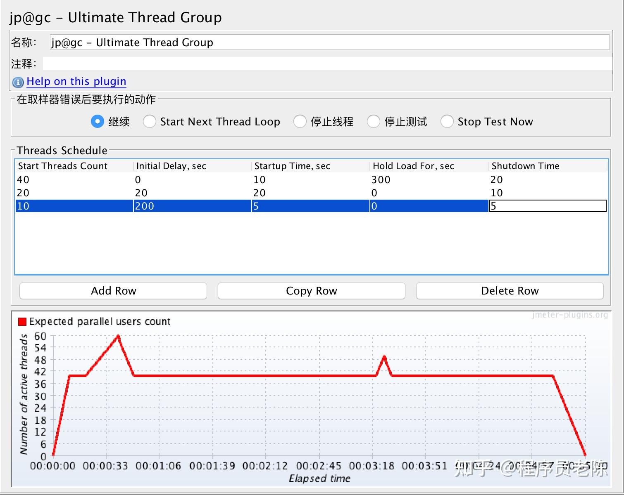
Task: Select Start Next Thread Loop option
Action: click(150, 121)
